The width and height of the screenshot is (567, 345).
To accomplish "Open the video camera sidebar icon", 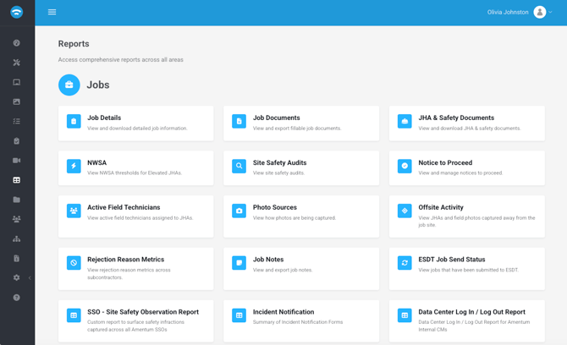I will tap(17, 161).
